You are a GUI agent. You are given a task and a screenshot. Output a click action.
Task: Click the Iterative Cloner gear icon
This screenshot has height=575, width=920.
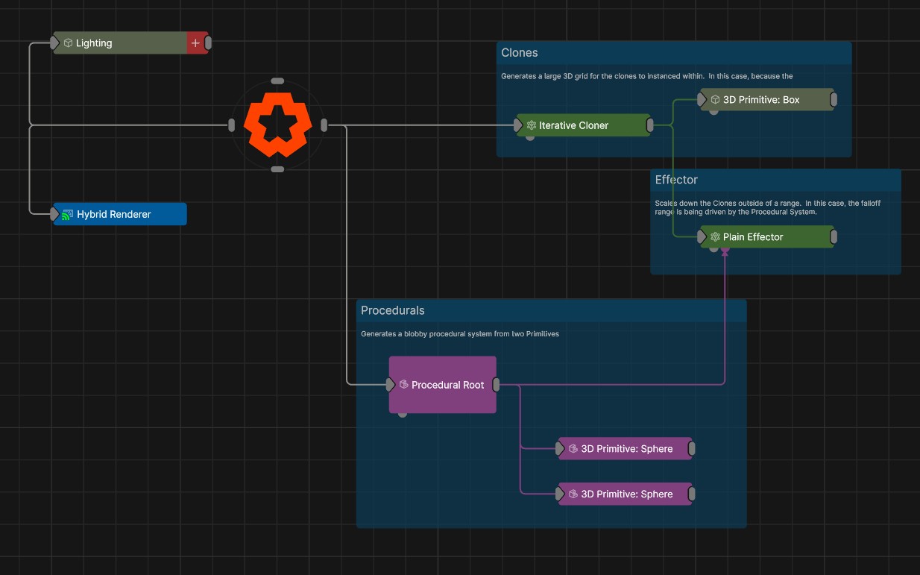531,125
